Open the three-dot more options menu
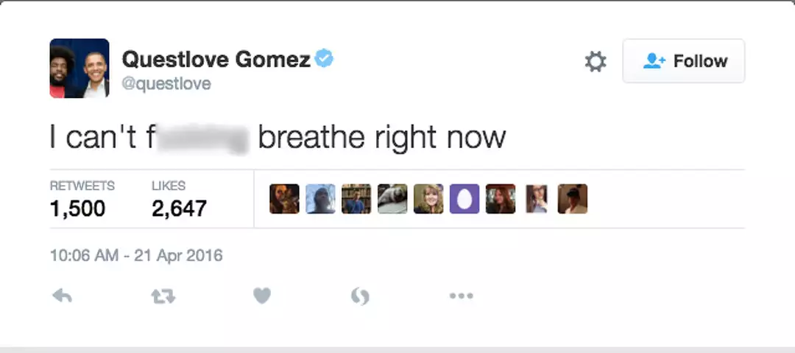The width and height of the screenshot is (795, 353). [461, 296]
